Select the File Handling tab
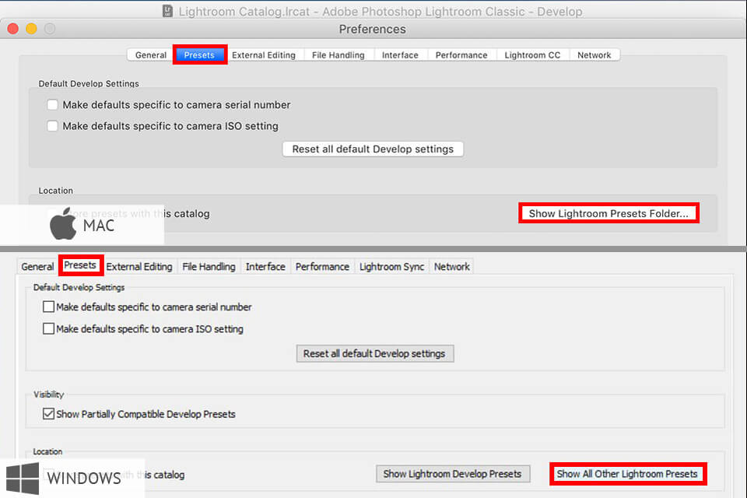The image size is (747, 498). click(338, 54)
